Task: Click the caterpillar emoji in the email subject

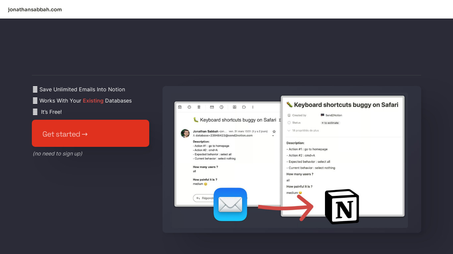Action: pos(196,120)
